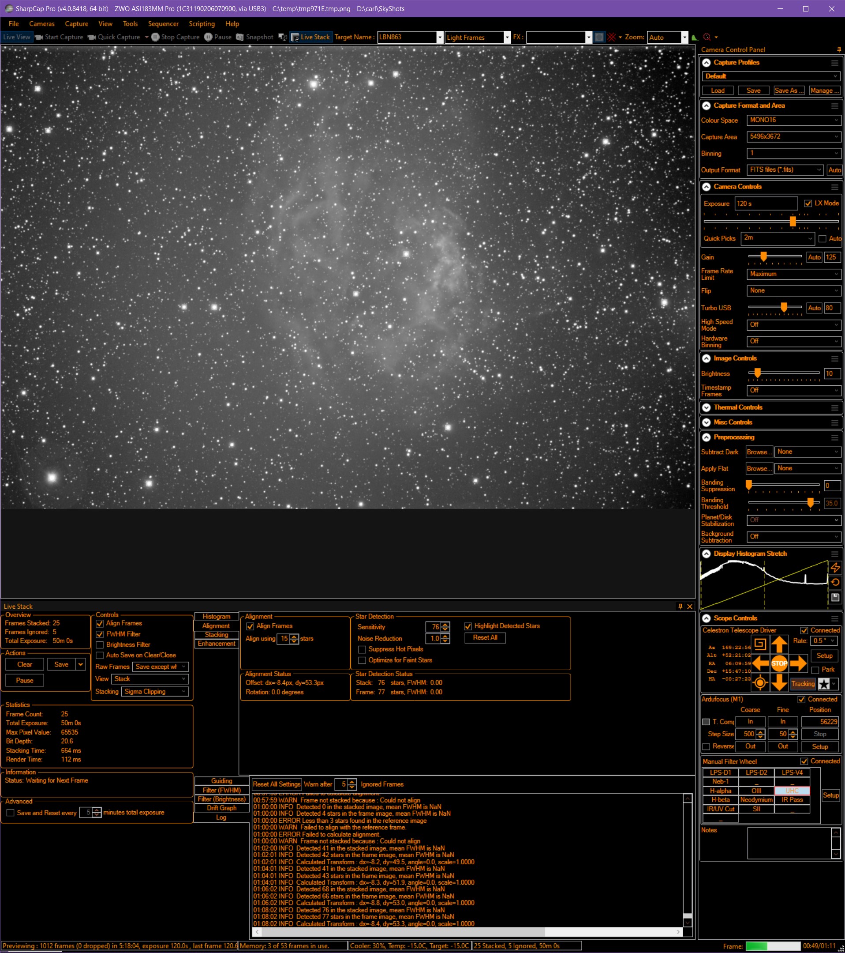Enable Suppress Hot Pixels checkbox
This screenshot has height=953, width=845.
click(362, 649)
